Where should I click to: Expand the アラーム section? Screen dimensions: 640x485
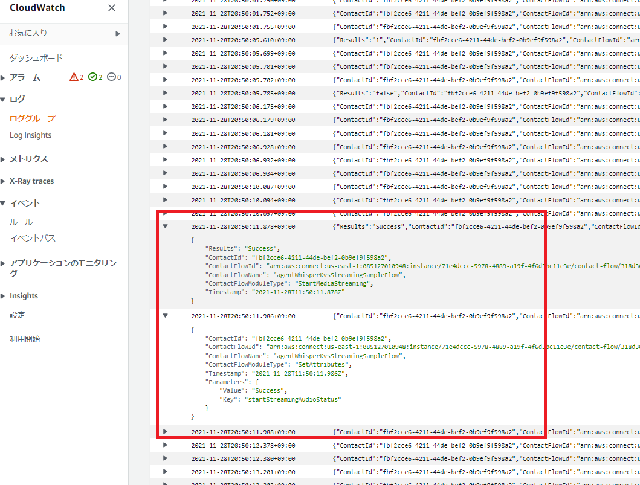pos(3,77)
